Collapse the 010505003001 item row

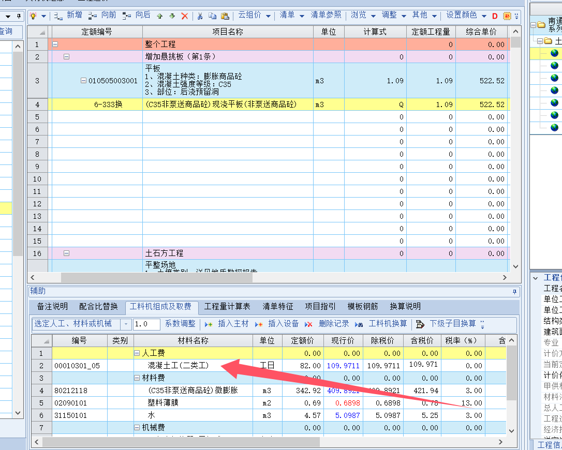click(83, 81)
